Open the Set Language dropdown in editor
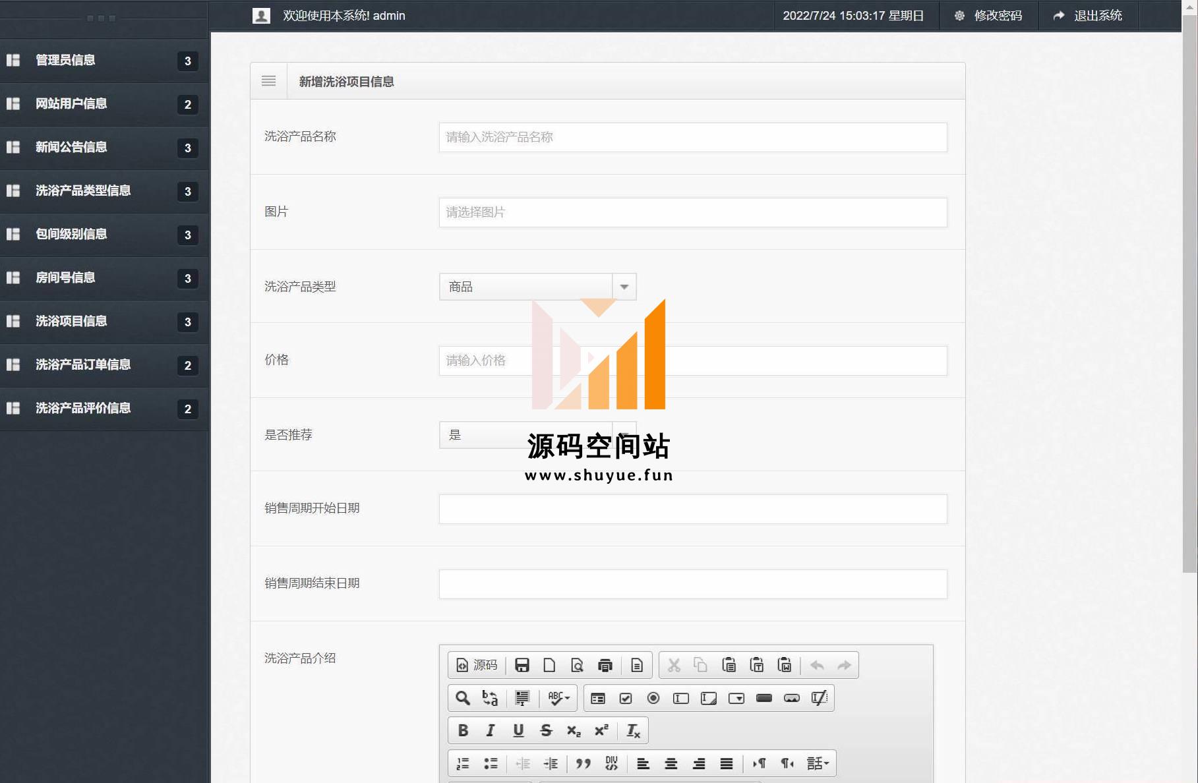Screen dimensions: 1198x783 point(818,763)
